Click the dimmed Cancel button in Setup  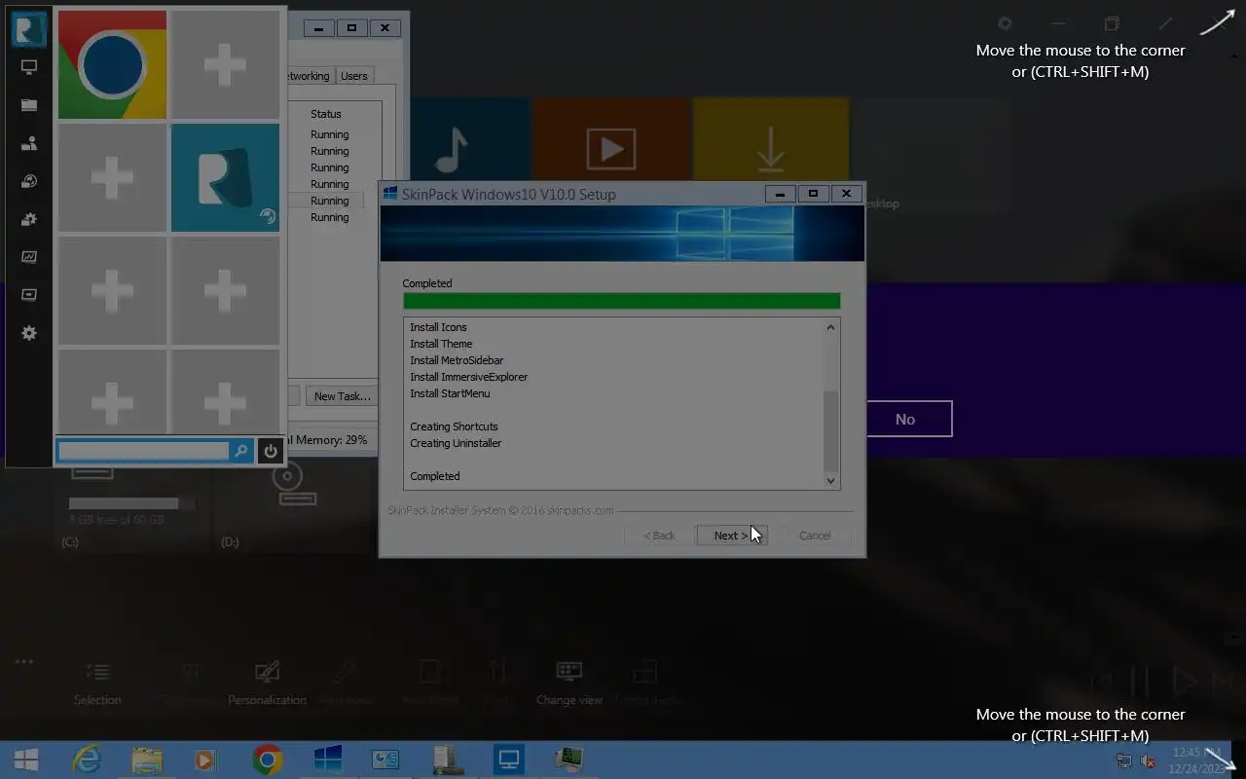pos(815,536)
